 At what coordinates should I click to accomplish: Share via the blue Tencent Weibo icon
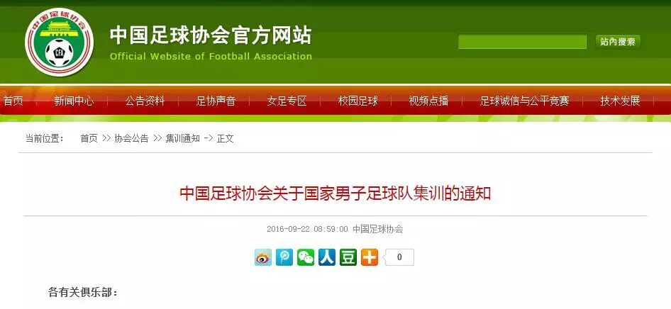[x=284, y=257]
